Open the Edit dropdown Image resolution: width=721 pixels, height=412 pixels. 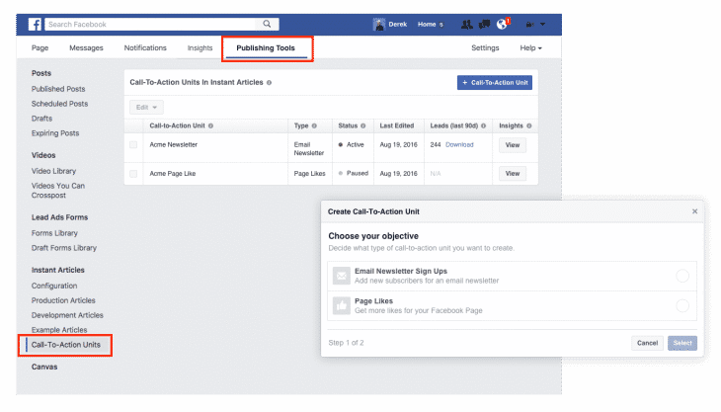point(146,107)
